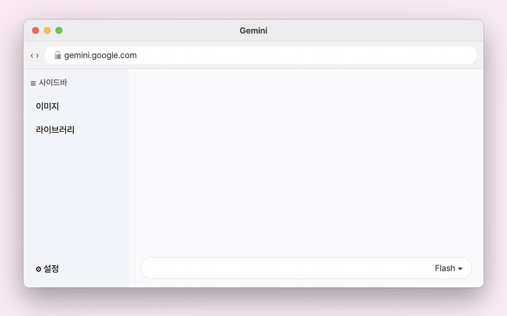Viewport: 507px width, 316px height.
Task: Click the padlock icon in address bar
Action: click(x=57, y=55)
